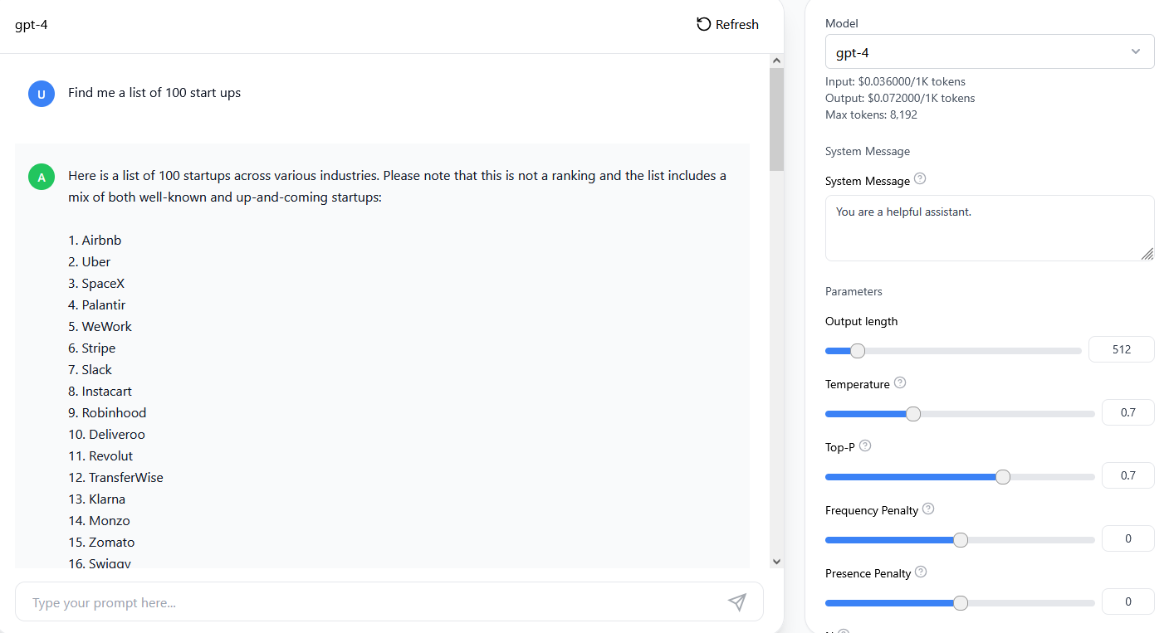This screenshot has height=633, width=1169.
Task: Click the Temperature help icon
Action: pyautogui.click(x=900, y=383)
